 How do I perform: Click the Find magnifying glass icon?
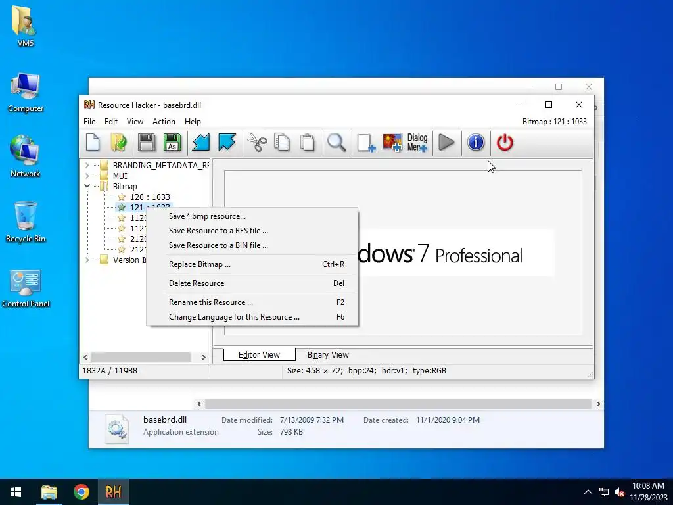(x=336, y=143)
